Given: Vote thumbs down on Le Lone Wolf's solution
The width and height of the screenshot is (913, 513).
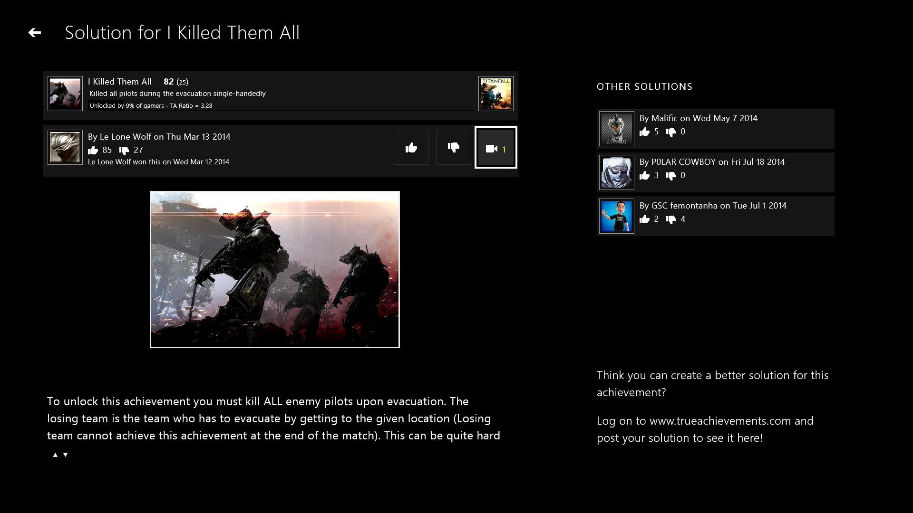Looking at the screenshot, I should [453, 148].
